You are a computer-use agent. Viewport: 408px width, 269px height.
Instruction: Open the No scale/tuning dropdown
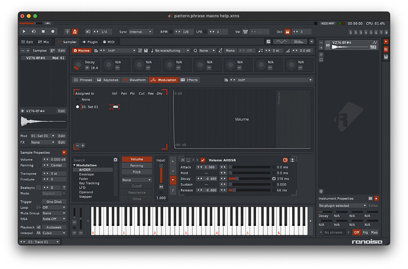click(171, 50)
